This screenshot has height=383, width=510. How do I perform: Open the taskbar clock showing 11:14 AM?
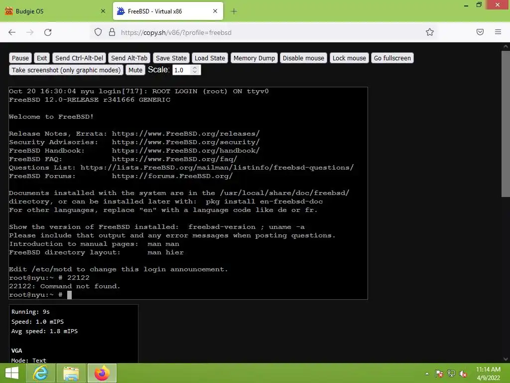pyautogui.click(x=488, y=374)
